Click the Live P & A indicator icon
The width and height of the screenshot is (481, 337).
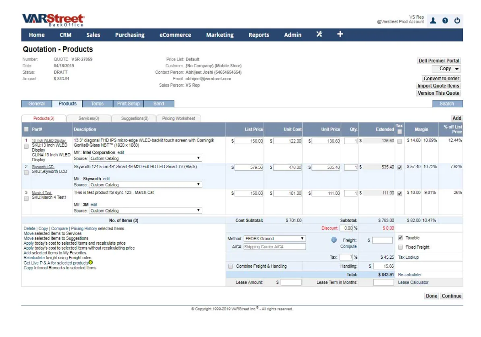(x=91, y=262)
